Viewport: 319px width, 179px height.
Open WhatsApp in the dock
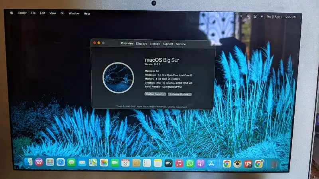coord(190,163)
